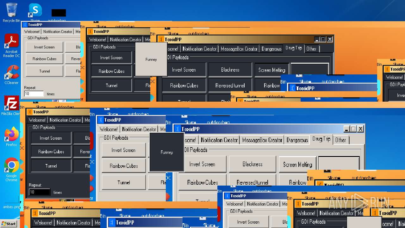The image size is (405, 228).
Task: Click Rainbow Cubes in light window beside dark Funney button
Action: [x=124, y=166]
